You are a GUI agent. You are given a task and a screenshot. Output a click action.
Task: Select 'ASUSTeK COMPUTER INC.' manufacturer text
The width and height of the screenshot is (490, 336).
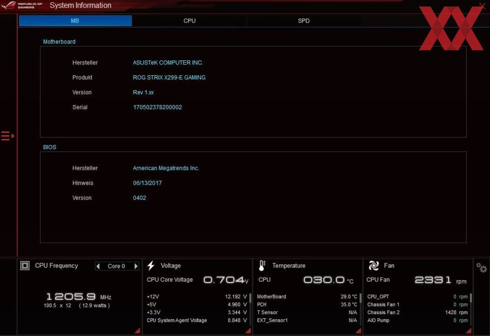pyautogui.click(x=168, y=63)
